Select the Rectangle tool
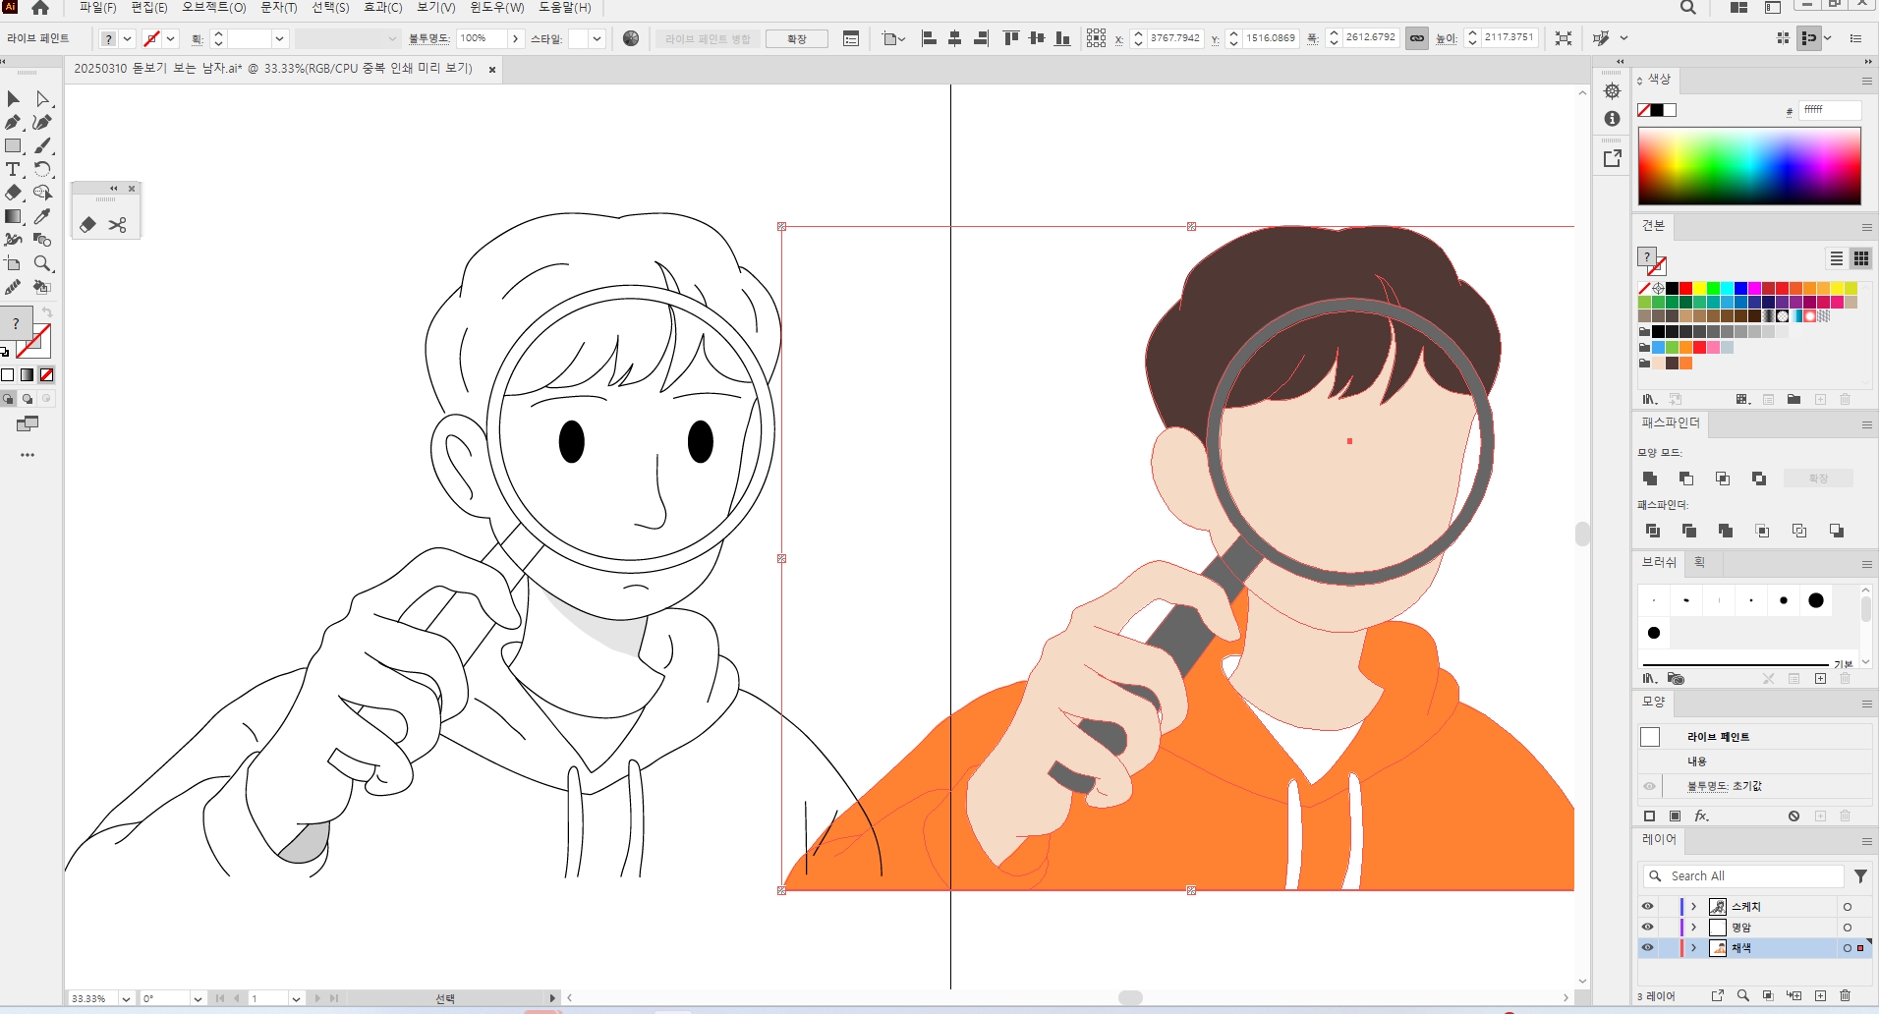 tap(13, 145)
